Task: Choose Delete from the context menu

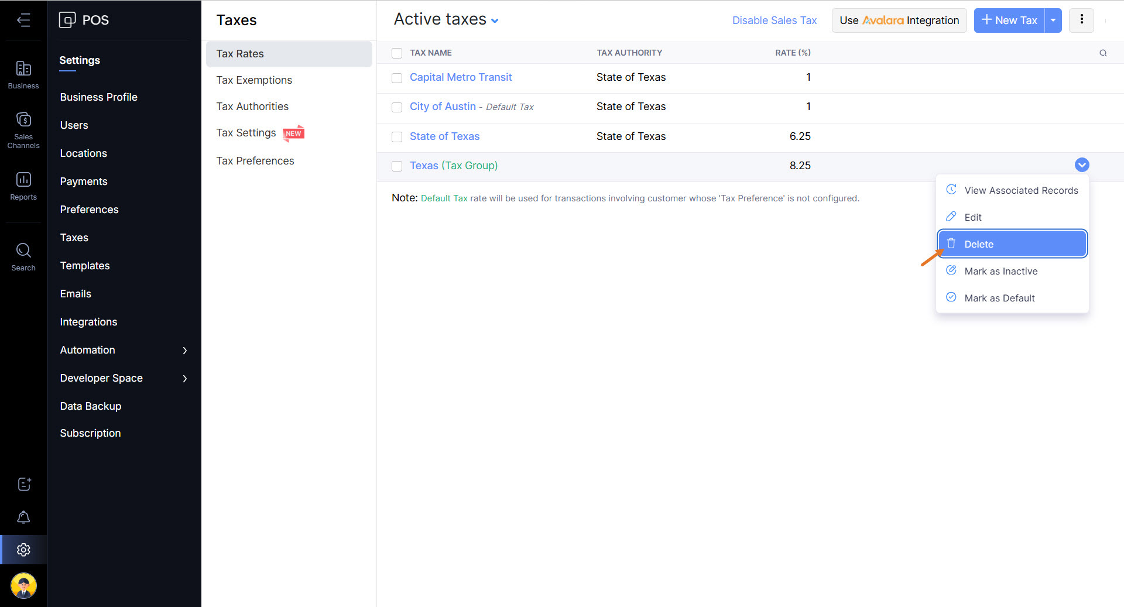Action: [x=1012, y=244]
